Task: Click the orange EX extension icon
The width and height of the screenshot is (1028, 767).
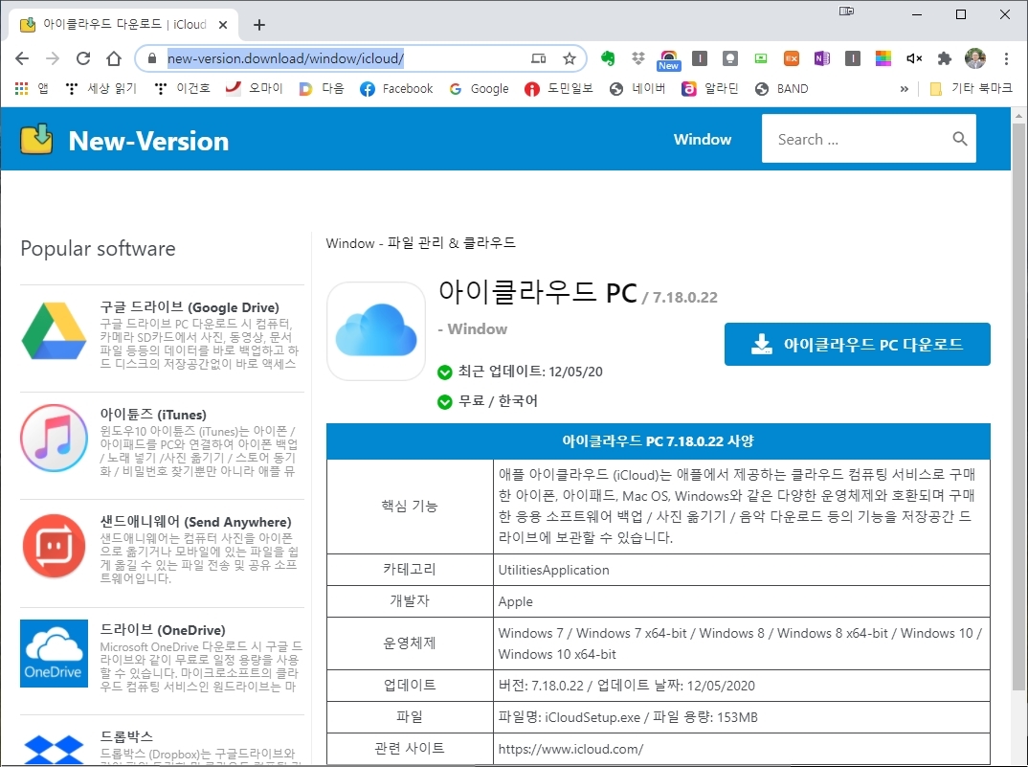Action: 792,58
